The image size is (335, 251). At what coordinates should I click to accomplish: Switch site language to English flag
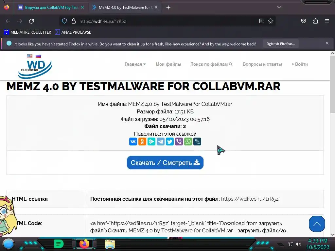pos(30,56)
